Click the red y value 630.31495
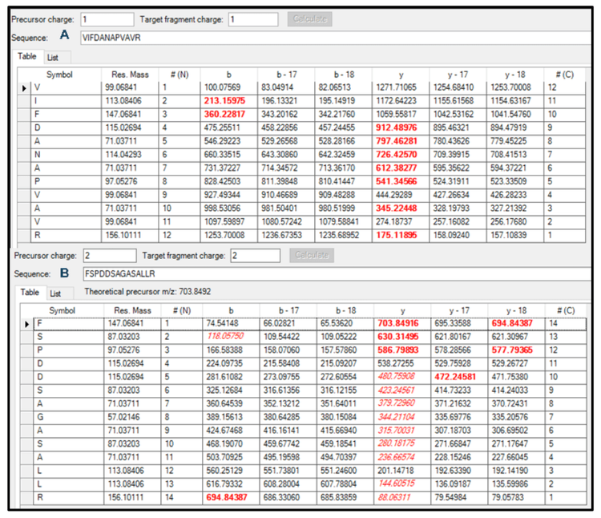This screenshot has width=601, height=518. 398,337
